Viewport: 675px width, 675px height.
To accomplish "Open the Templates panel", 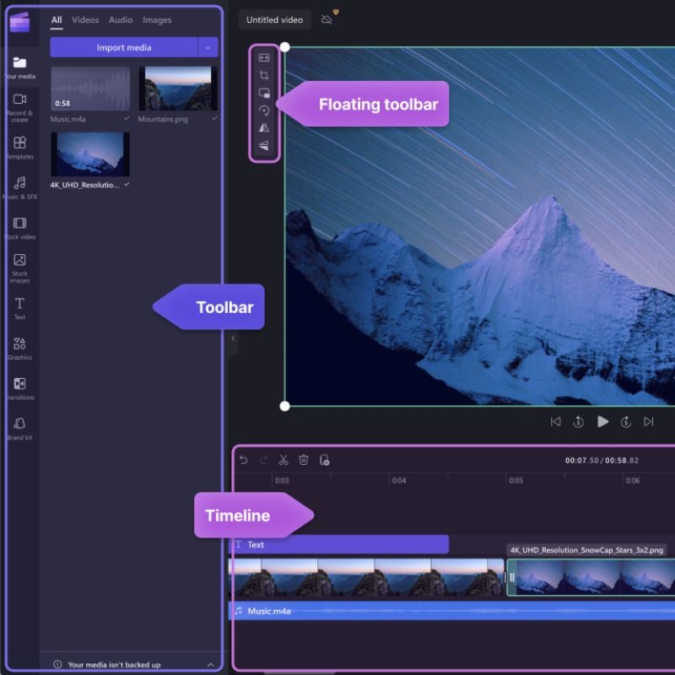I will click(x=19, y=143).
